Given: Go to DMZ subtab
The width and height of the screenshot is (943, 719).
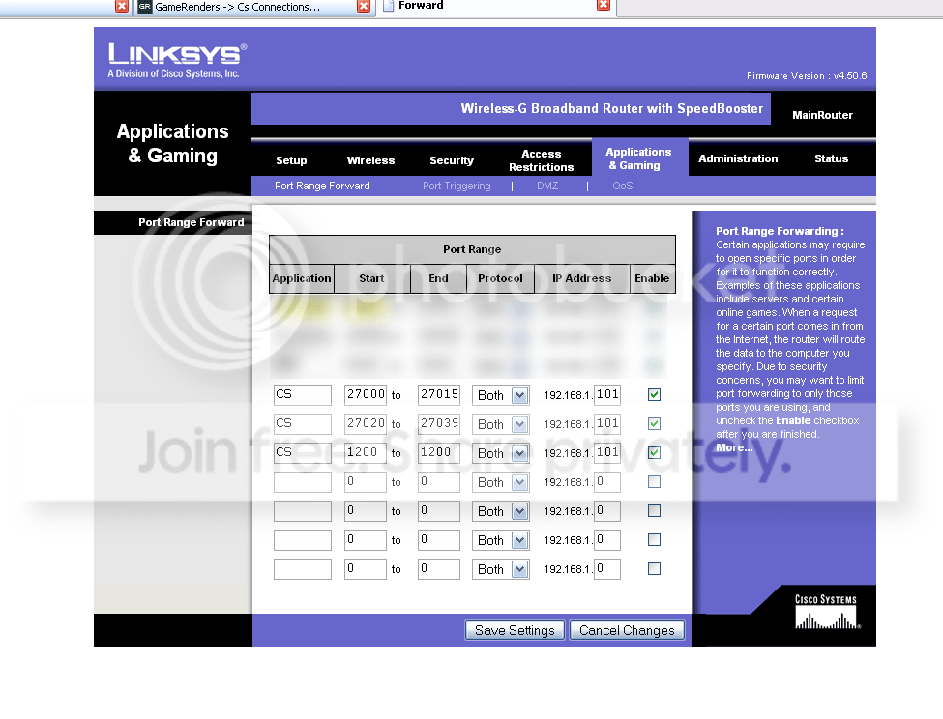Looking at the screenshot, I should coord(547,186).
